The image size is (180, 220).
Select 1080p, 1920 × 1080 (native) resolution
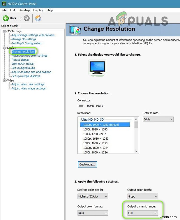(105, 125)
